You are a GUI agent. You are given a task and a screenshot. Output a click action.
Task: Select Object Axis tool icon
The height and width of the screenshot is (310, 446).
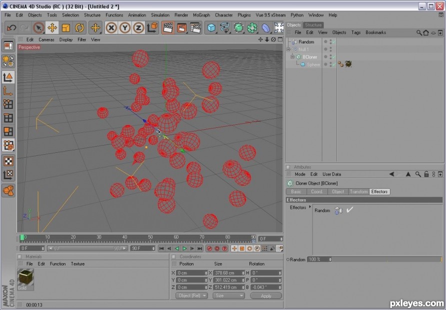point(8,91)
